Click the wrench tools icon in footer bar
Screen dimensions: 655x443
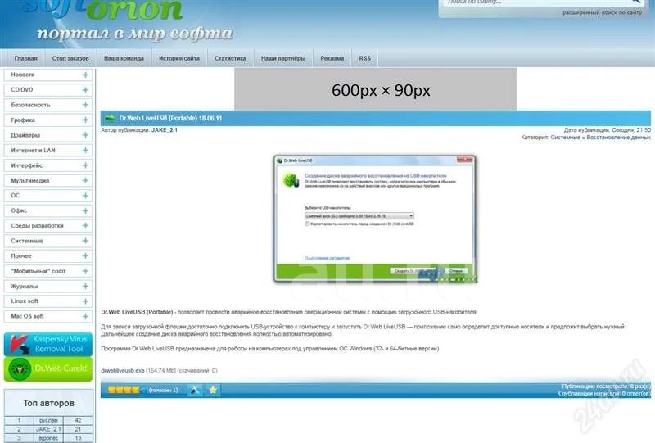195,391
